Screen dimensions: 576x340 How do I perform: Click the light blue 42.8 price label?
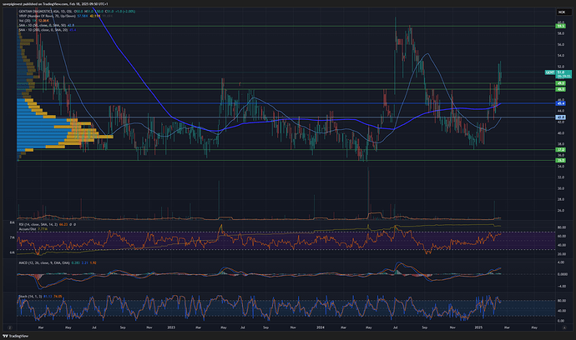click(x=560, y=117)
